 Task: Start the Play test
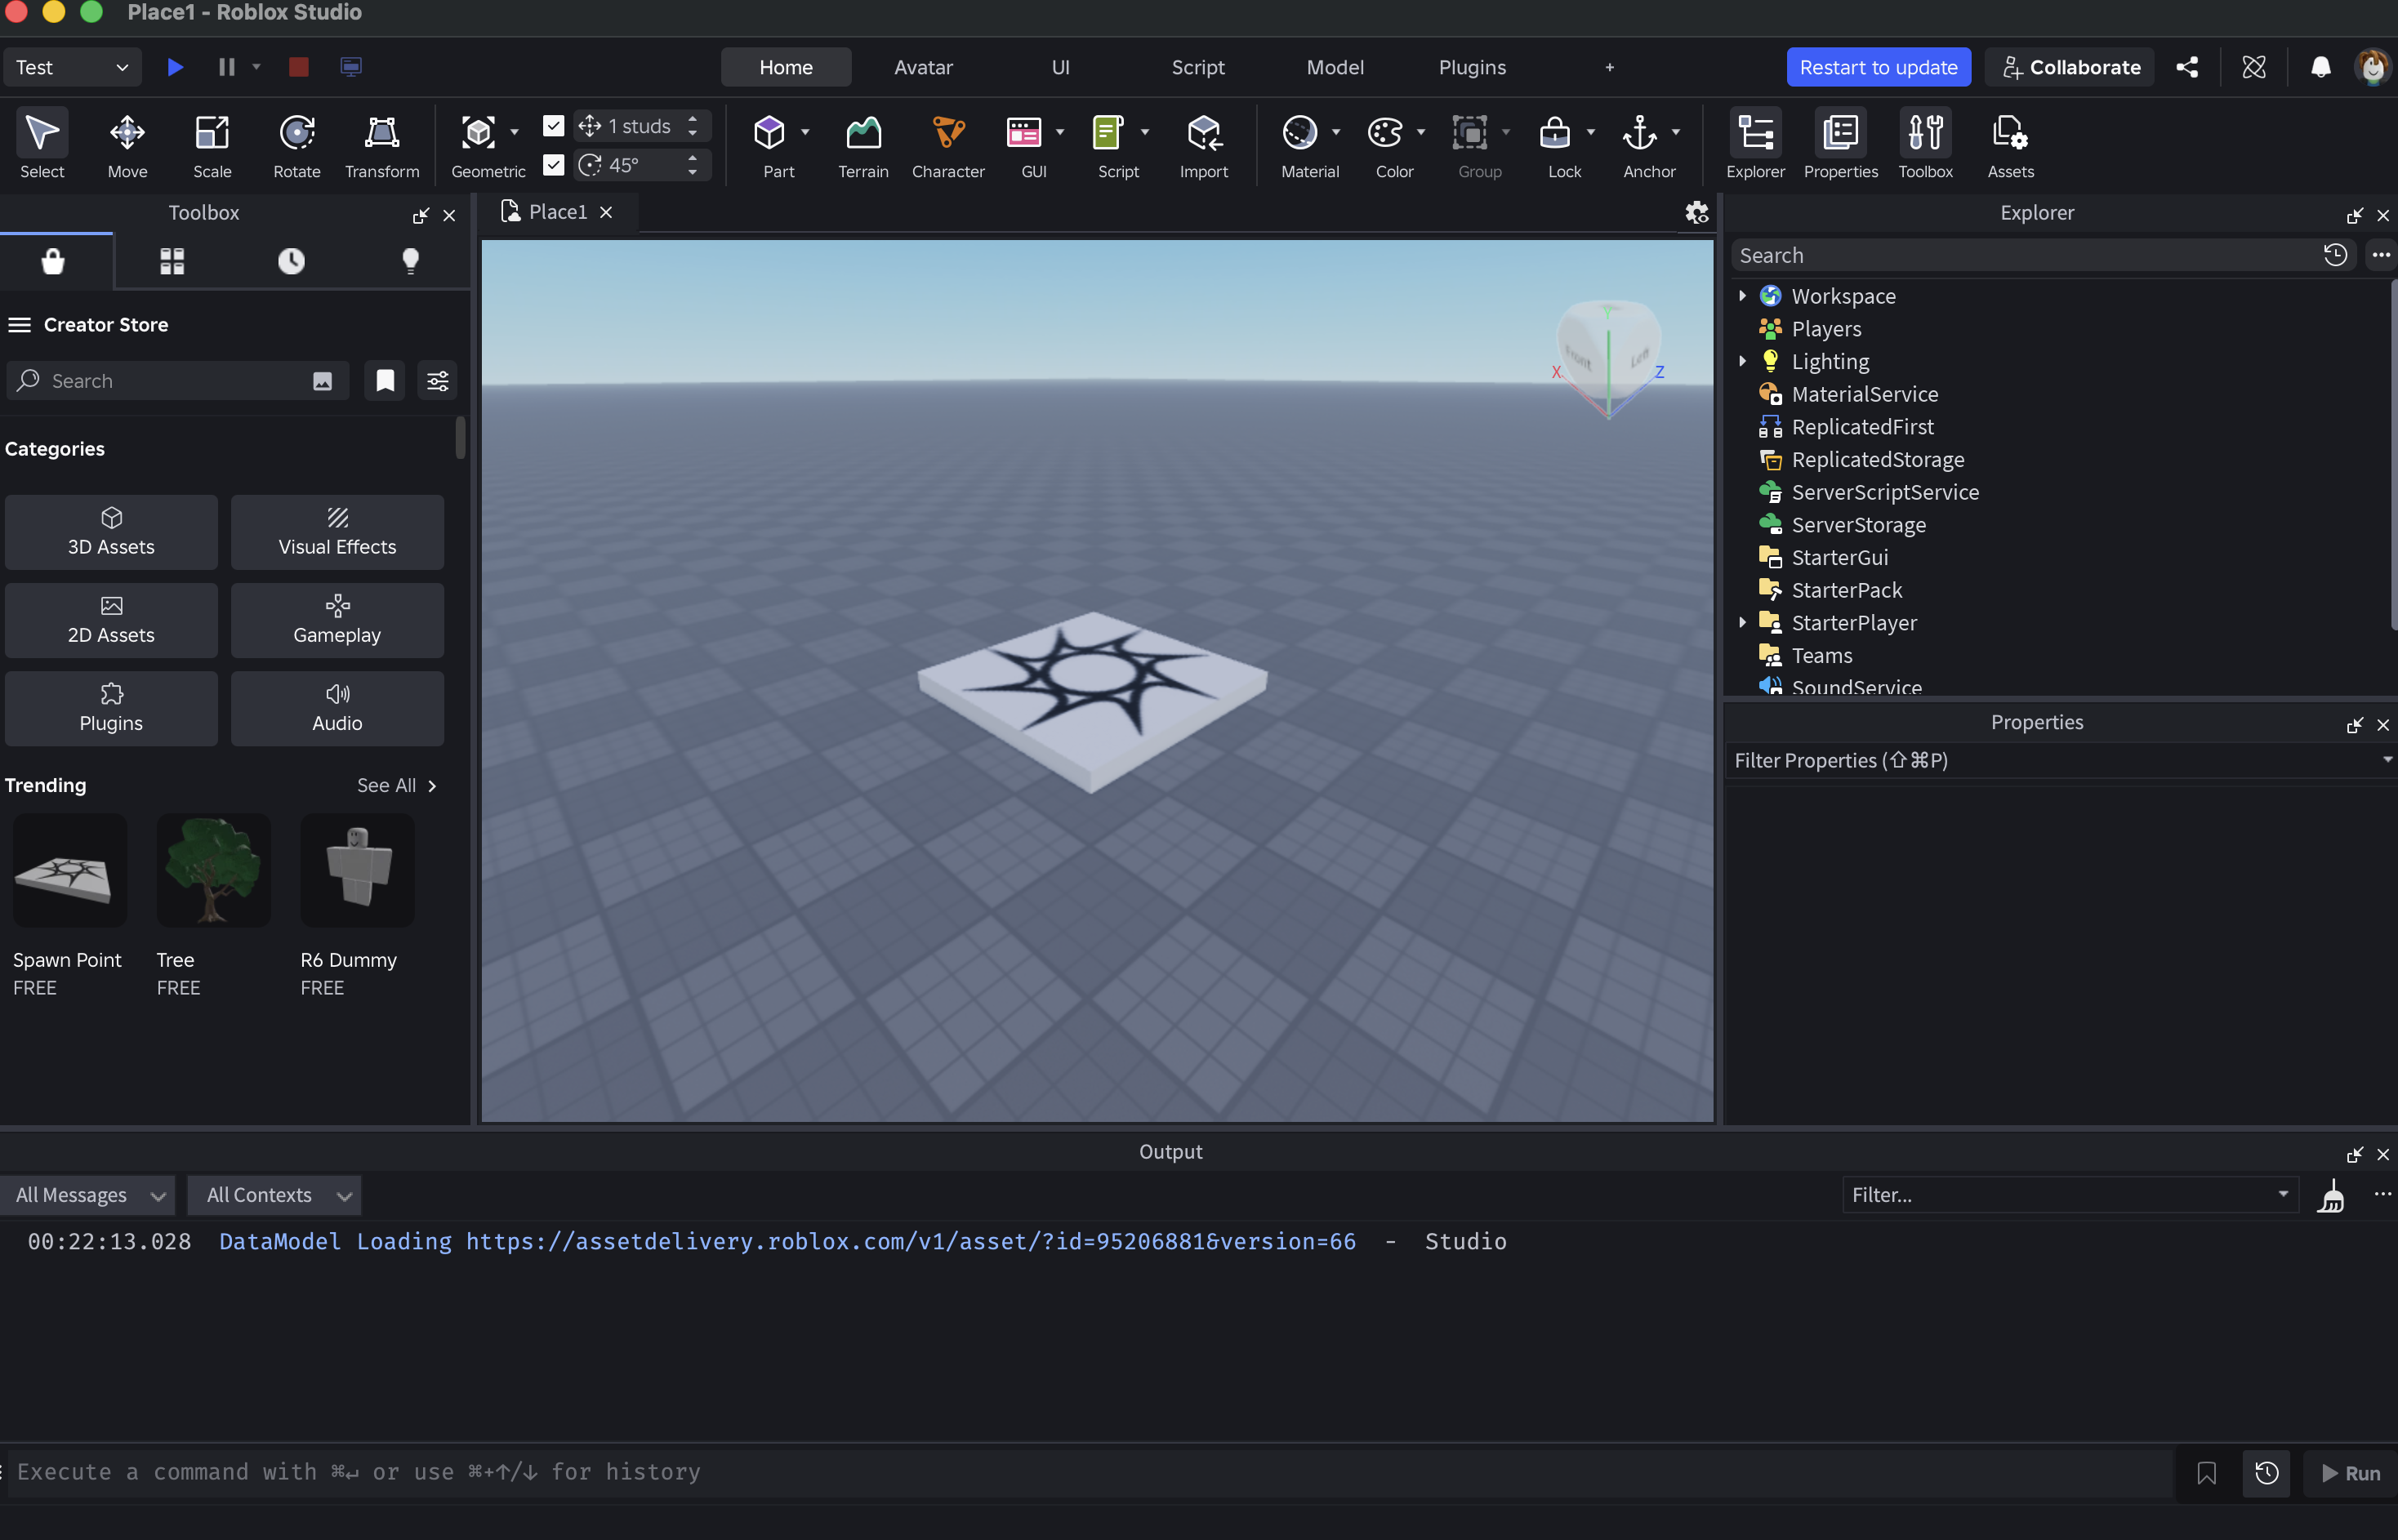pyautogui.click(x=175, y=67)
